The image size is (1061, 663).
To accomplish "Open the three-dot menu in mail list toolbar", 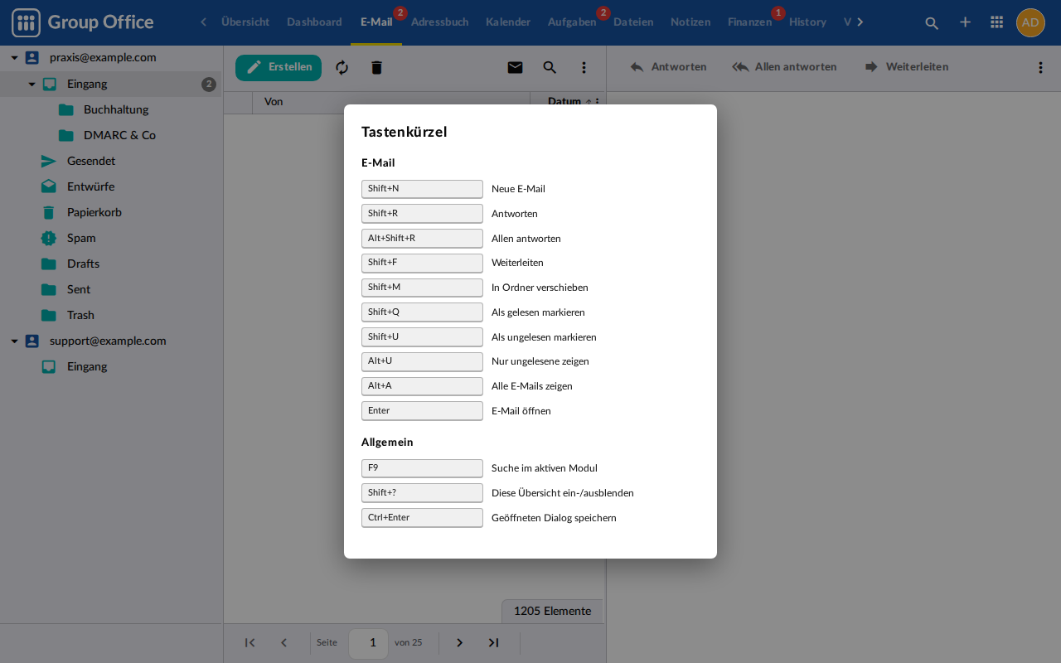I will tap(584, 67).
